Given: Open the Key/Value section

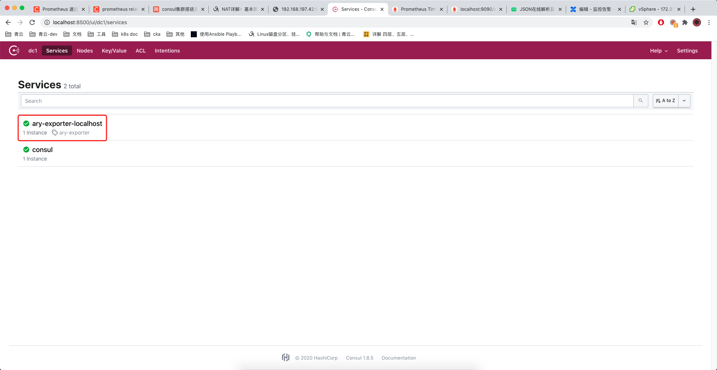Looking at the screenshot, I should click(114, 50).
